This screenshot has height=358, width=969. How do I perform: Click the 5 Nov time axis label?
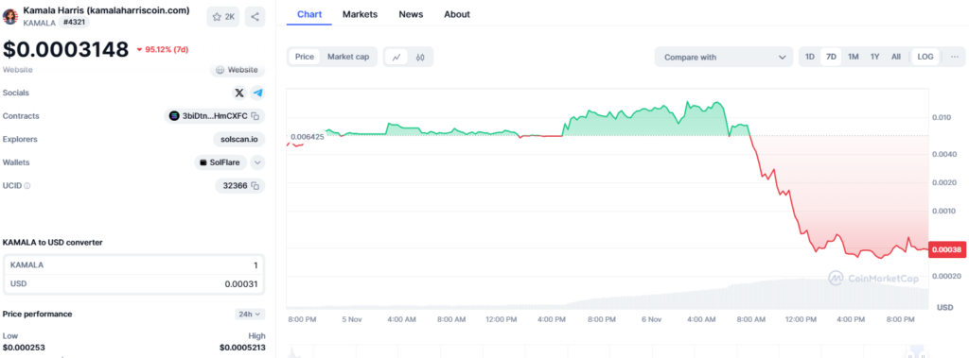(351, 319)
